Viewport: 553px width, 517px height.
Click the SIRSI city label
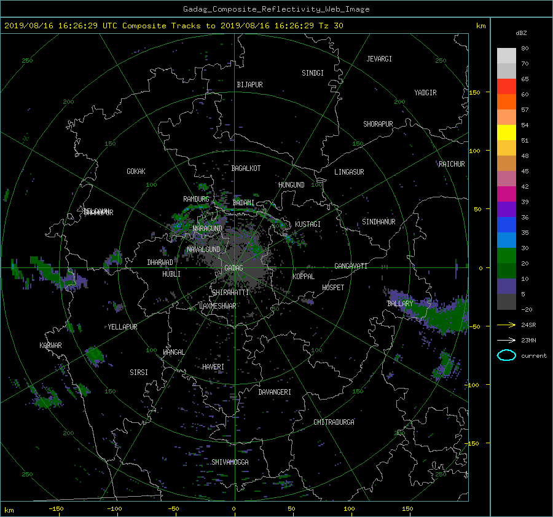click(x=139, y=373)
